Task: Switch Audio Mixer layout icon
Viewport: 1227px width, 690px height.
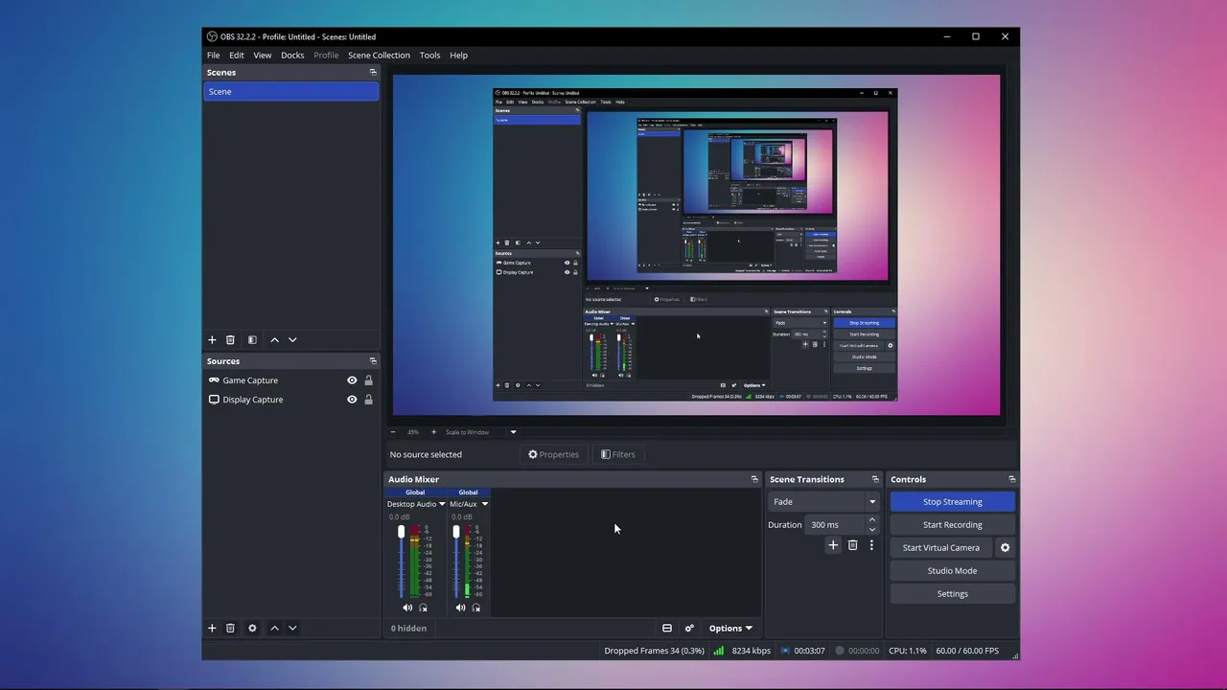Action: pyautogui.click(x=667, y=629)
